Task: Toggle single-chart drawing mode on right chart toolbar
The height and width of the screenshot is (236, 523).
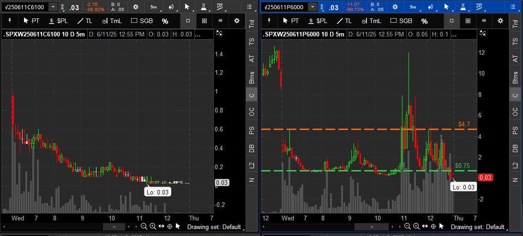Action: point(451,21)
